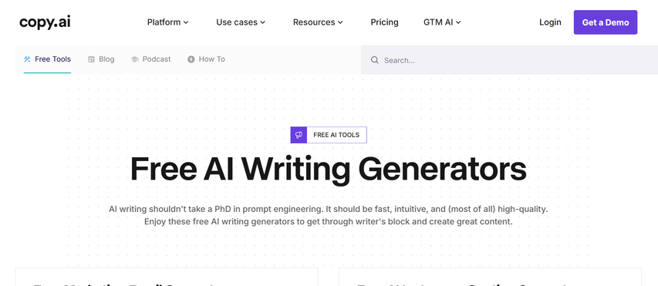This screenshot has width=658, height=286.
Task: Click the search magnifier icon
Action: pos(375,60)
